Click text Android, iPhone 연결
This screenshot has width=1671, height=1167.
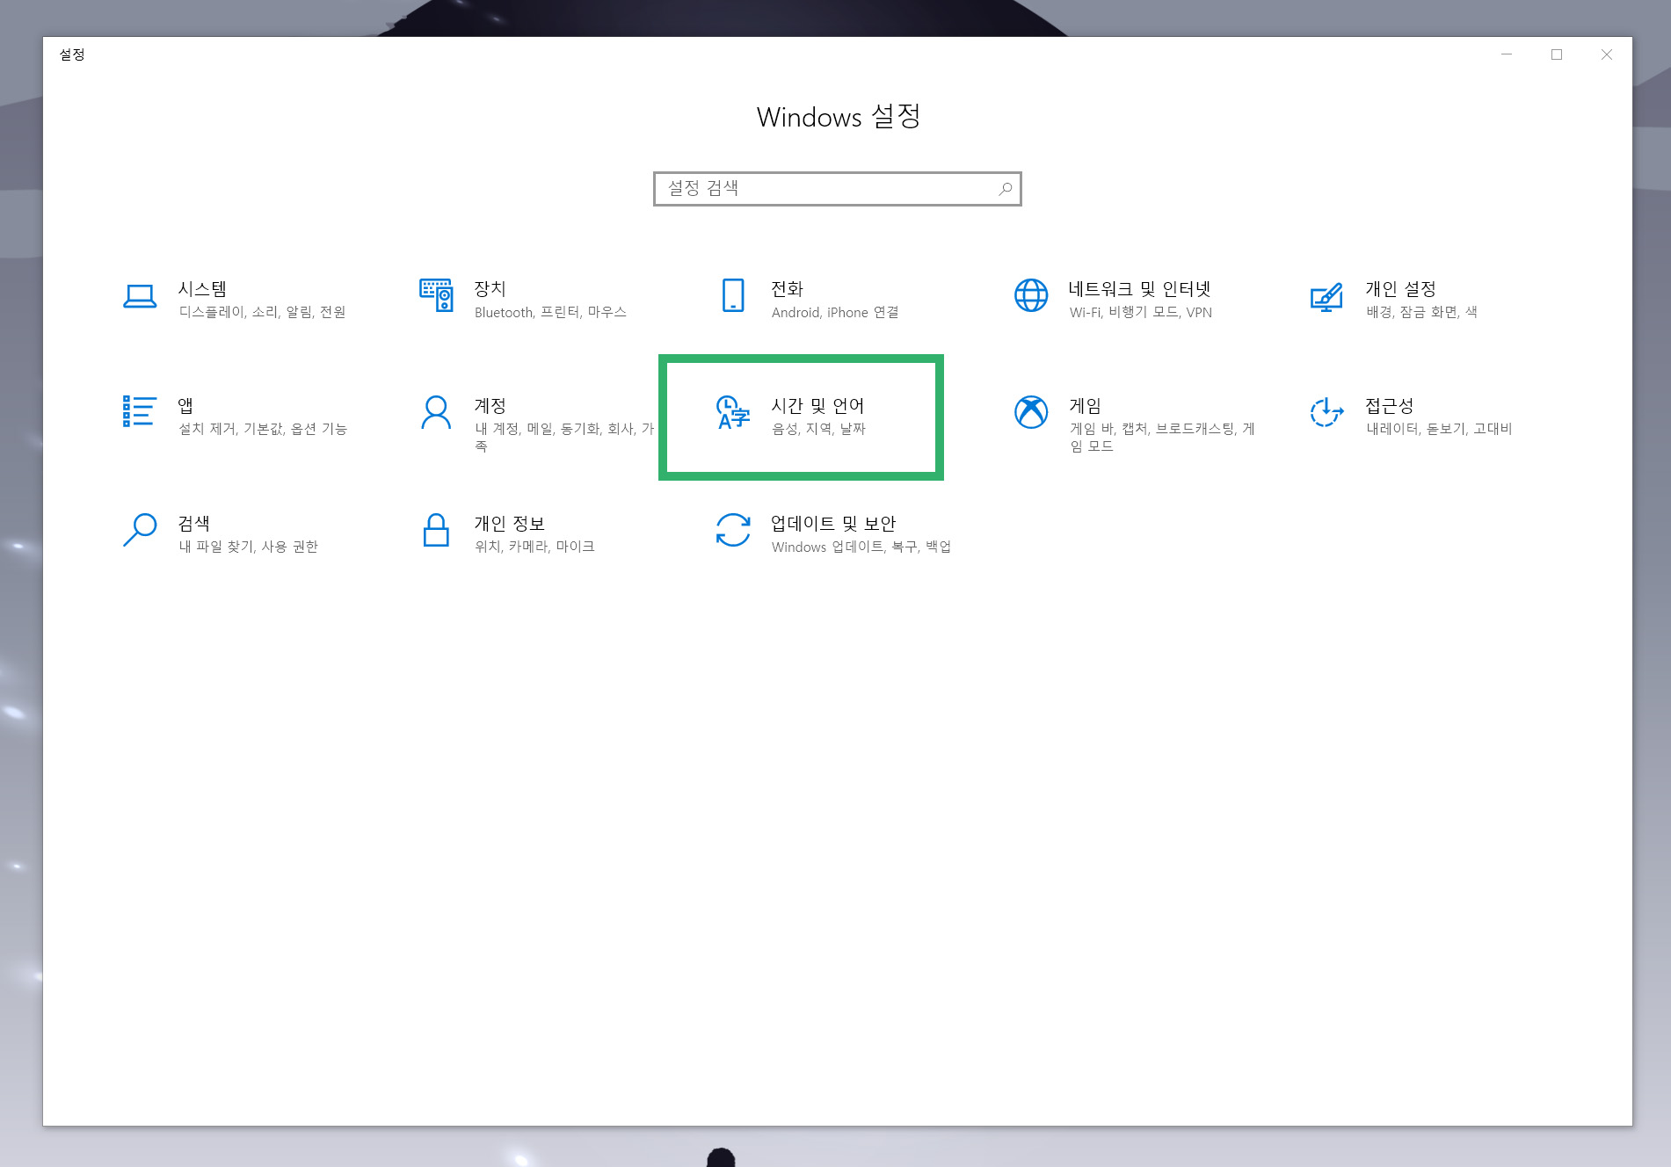coord(835,313)
